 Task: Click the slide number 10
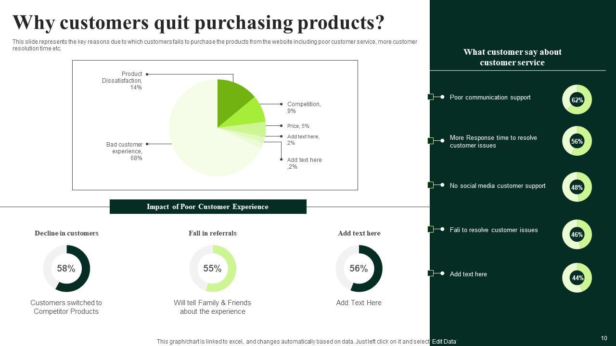click(x=604, y=338)
